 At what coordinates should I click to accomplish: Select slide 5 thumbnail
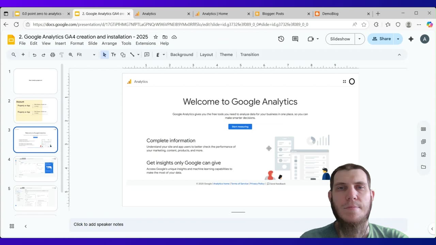[35, 198]
